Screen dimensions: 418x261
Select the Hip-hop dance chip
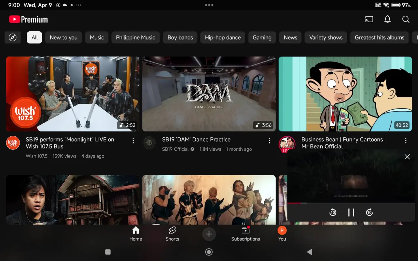pos(223,38)
